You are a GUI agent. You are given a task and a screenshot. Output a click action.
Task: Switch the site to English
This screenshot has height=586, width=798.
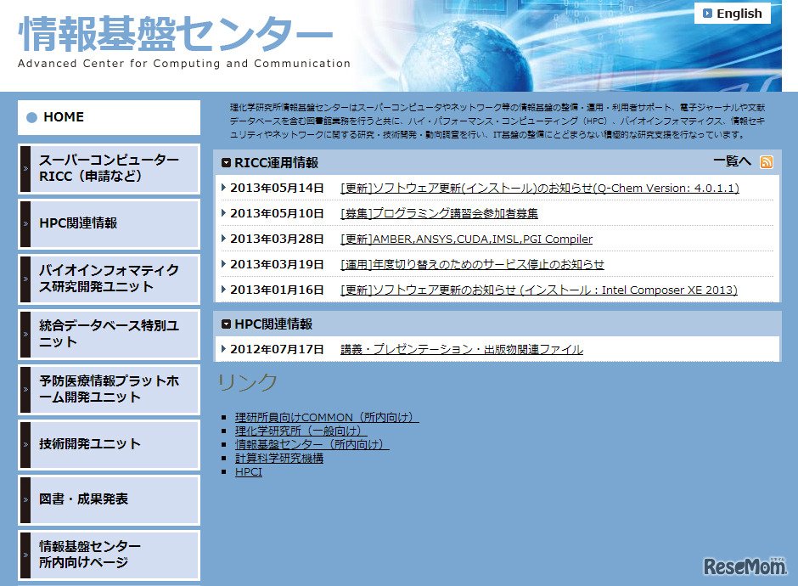738,14
